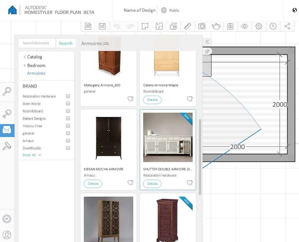Click the SearchArmoire input field
The height and width of the screenshot is (242, 299).
[x=37, y=43]
